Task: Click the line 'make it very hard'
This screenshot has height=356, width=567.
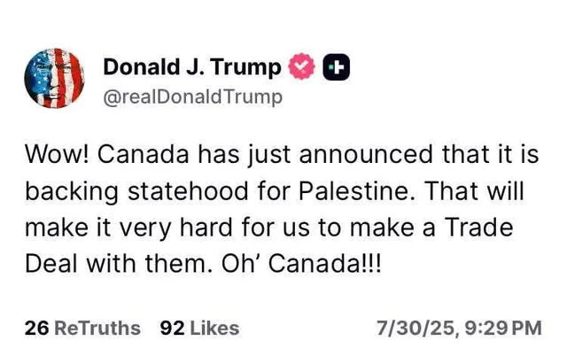Action: (269, 228)
